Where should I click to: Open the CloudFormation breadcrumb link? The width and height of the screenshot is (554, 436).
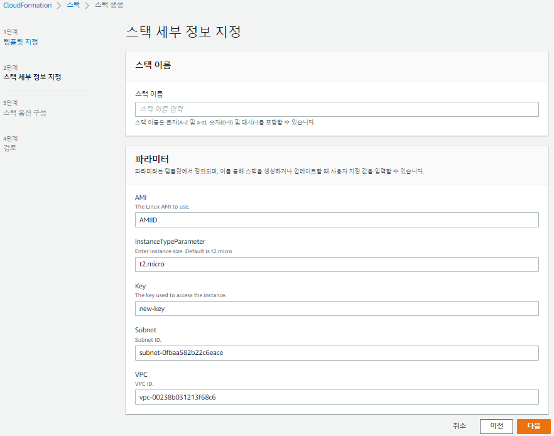pos(27,5)
